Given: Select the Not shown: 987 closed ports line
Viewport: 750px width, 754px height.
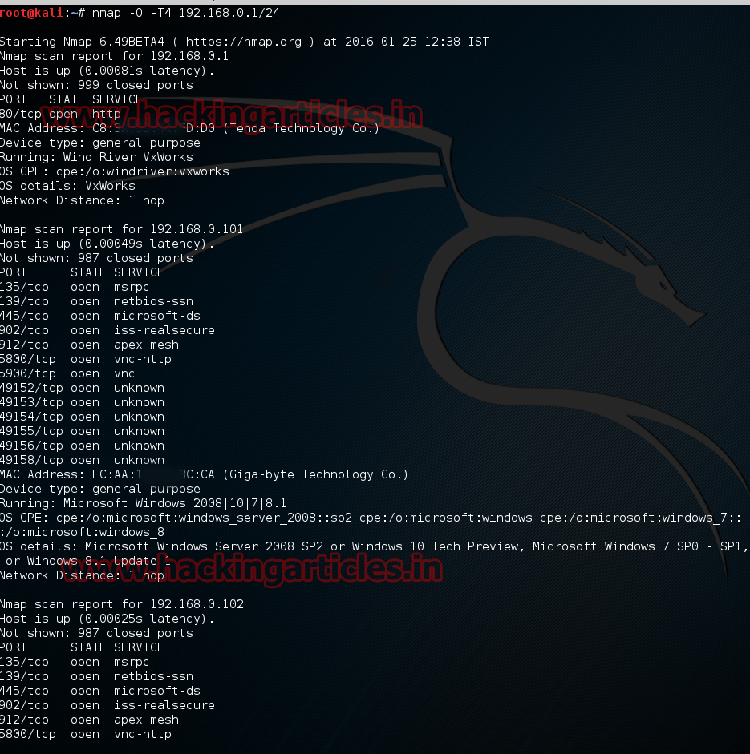Looking at the screenshot, I should pos(96,258).
